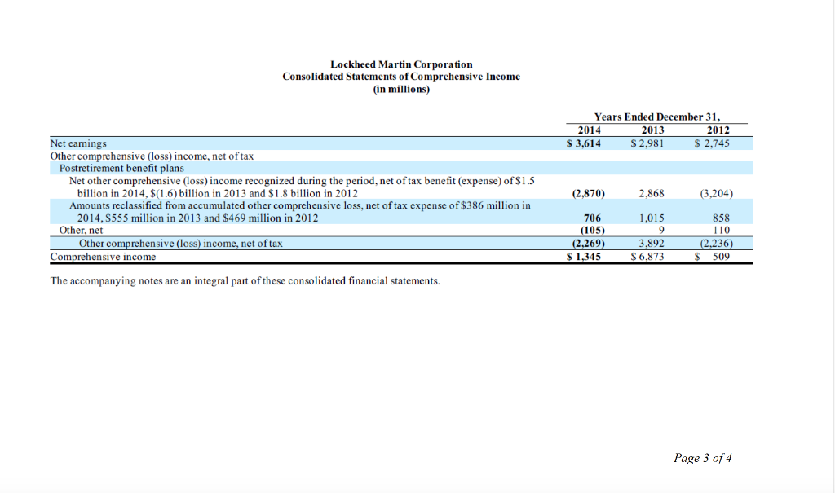Click the 2014 column header
The width and height of the screenshot is (835, 493).
[588, 130]
